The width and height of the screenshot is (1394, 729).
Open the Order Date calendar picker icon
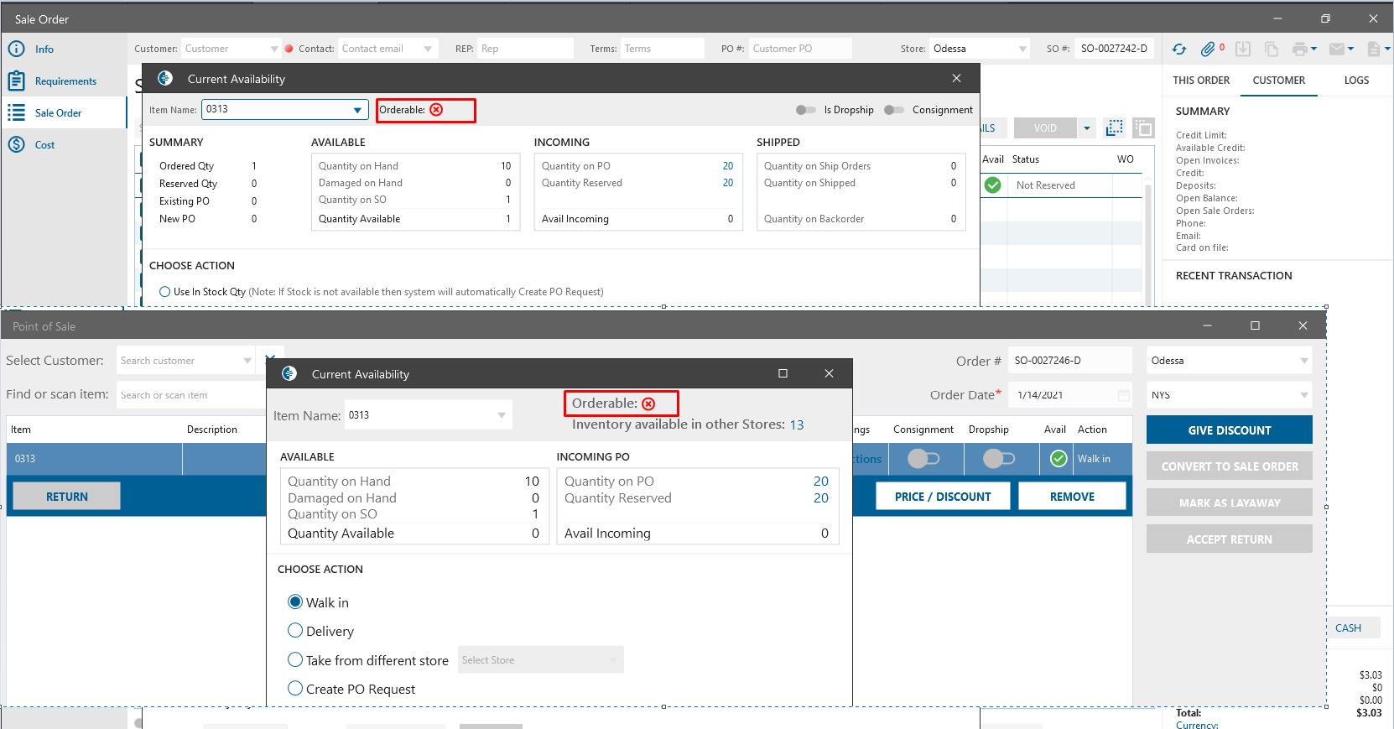[1123, 395]
